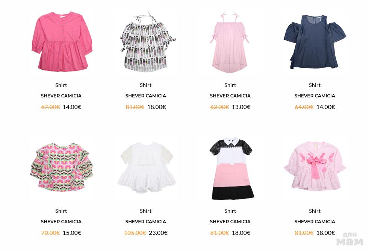Click SHEVER CAMICIA title under doll-print top
369x251 pixels.
point(146,96)
